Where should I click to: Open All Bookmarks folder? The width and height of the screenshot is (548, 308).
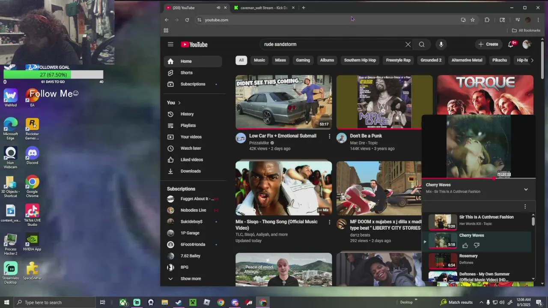click(x=526, y=30)
